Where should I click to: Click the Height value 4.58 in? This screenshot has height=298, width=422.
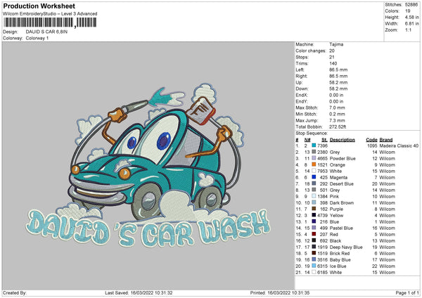(x=411, y=17)
